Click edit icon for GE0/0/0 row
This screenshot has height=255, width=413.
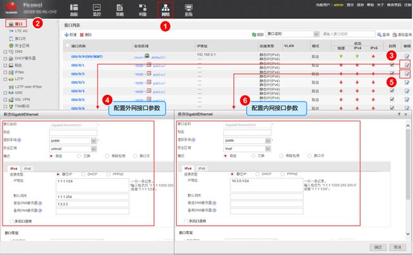pyautogui.click(x=407, y=56)
